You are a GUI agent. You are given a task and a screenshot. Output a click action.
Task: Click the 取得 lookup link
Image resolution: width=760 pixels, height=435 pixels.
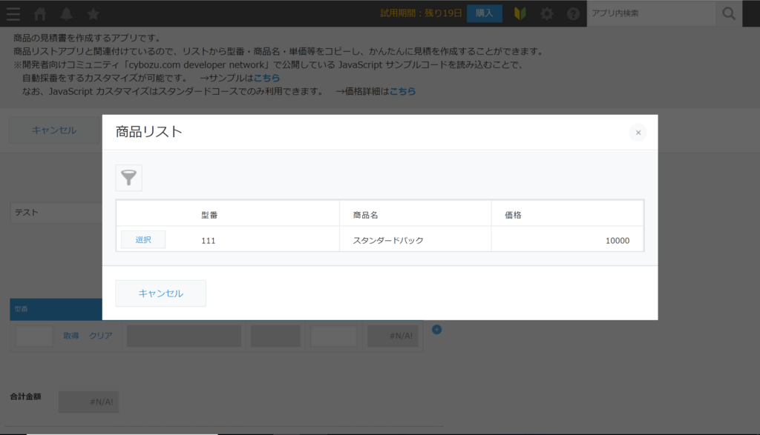coord(71,336)
